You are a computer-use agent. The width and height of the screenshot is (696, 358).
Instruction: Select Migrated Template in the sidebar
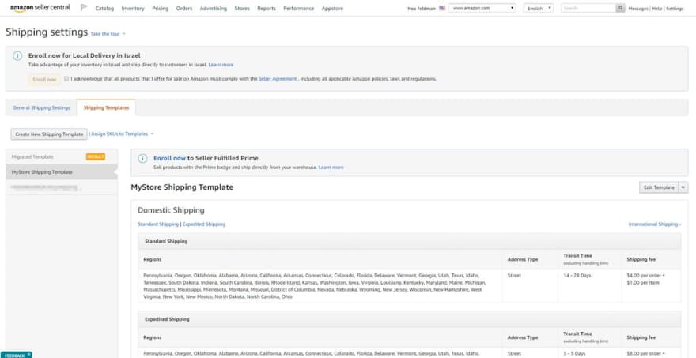pos(33,156)
